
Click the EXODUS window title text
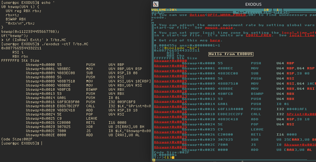click(253, 4)
